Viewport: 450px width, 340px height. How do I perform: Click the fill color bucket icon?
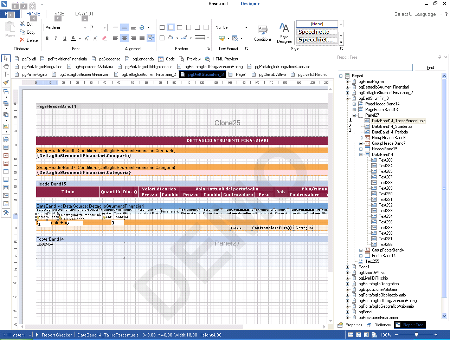coord(171,38)
